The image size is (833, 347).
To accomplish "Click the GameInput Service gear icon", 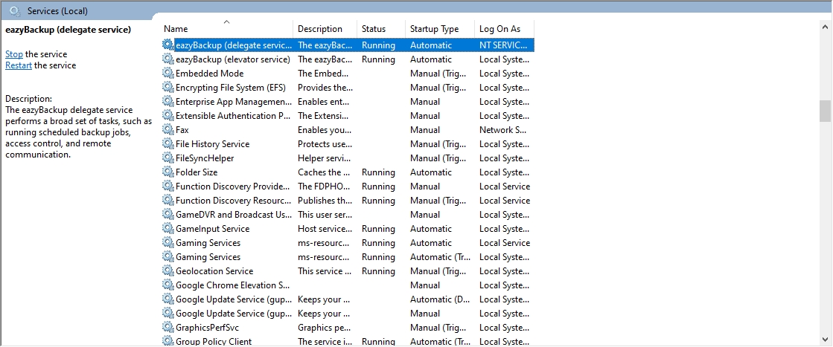I will [168, 229].
